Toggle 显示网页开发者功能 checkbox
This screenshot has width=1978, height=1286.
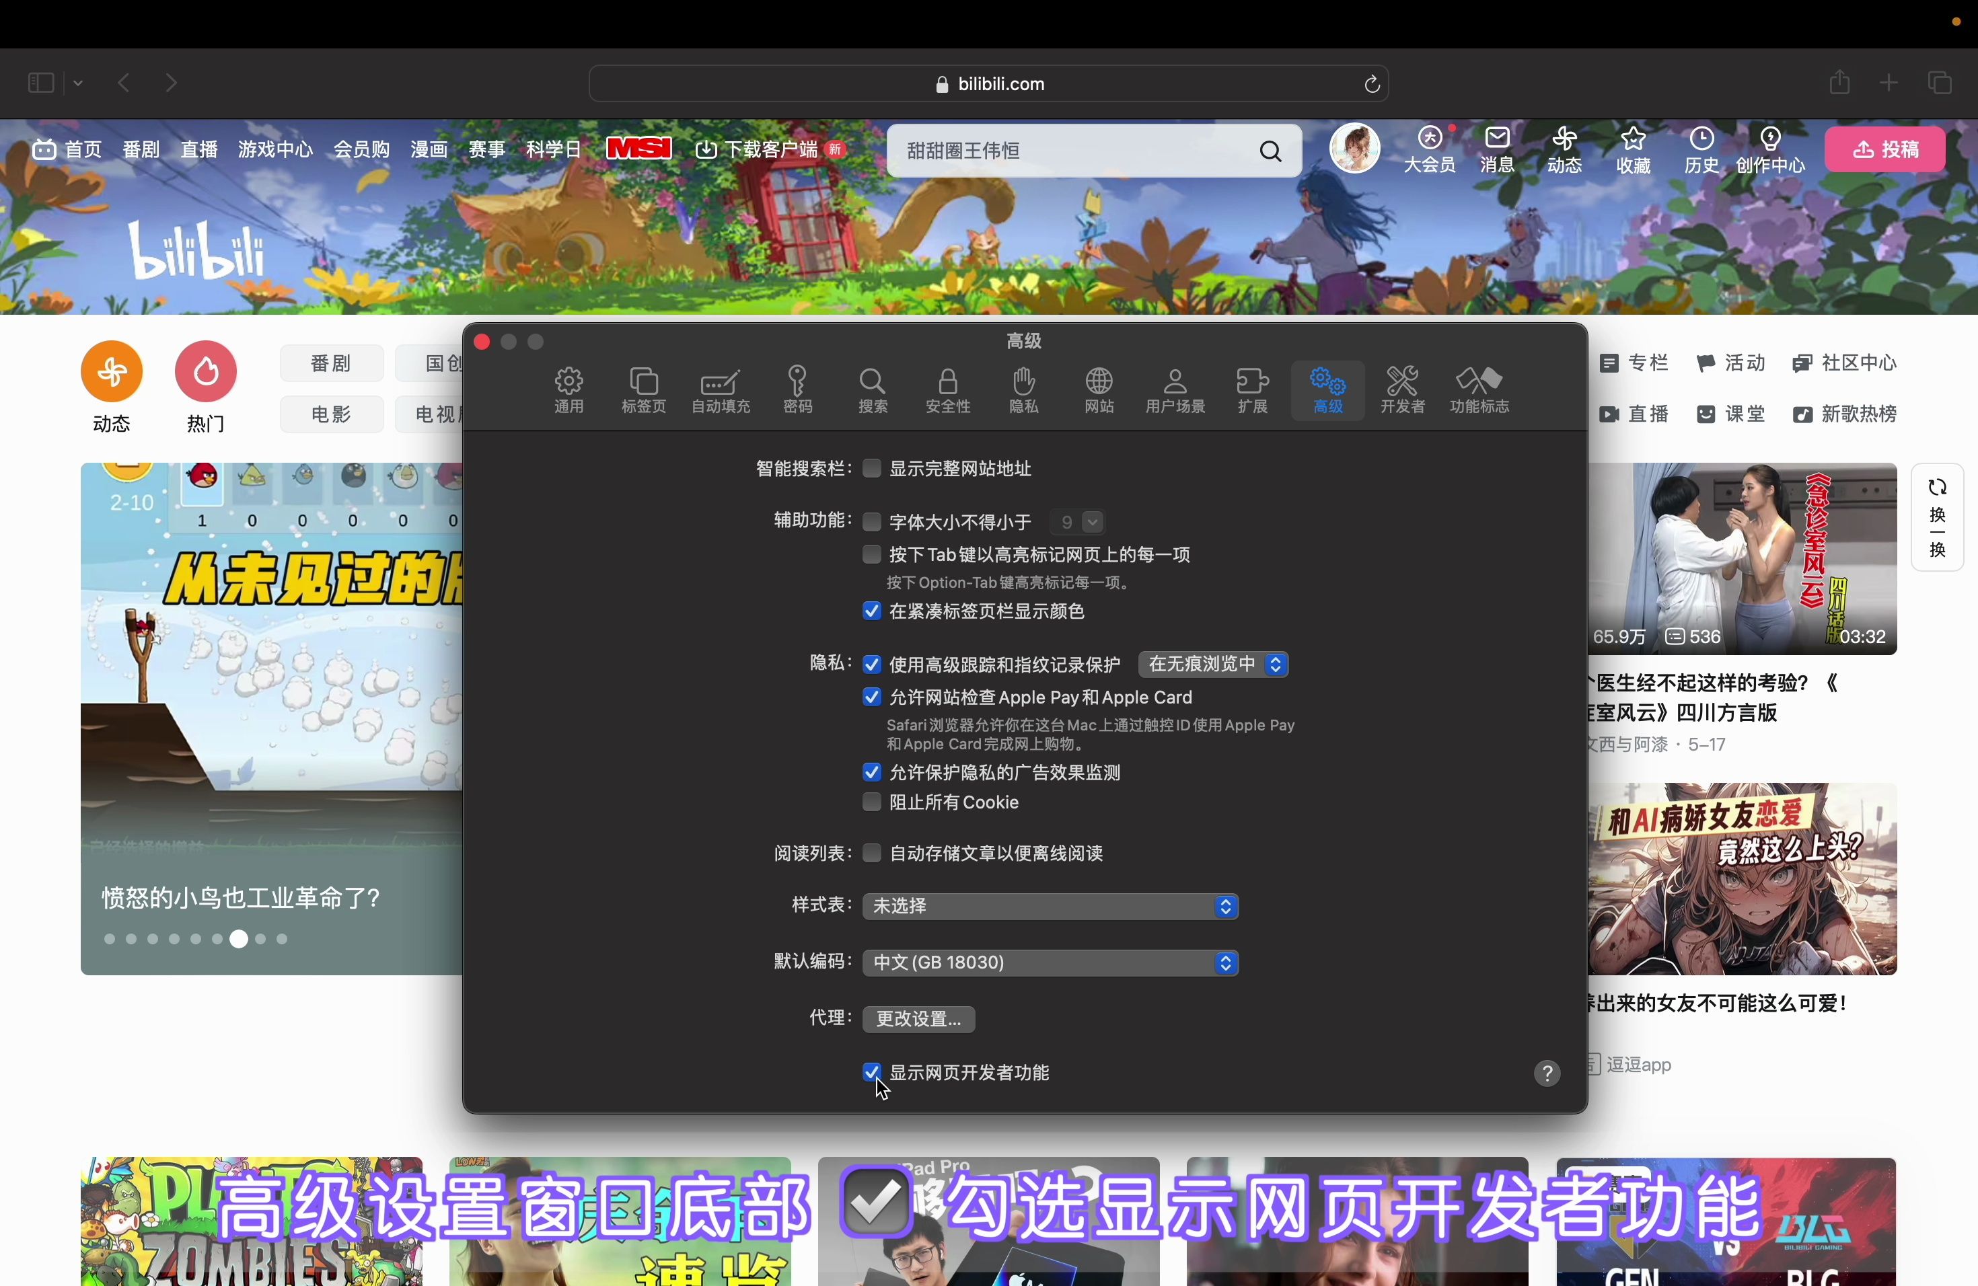(x=872, y=1073)
